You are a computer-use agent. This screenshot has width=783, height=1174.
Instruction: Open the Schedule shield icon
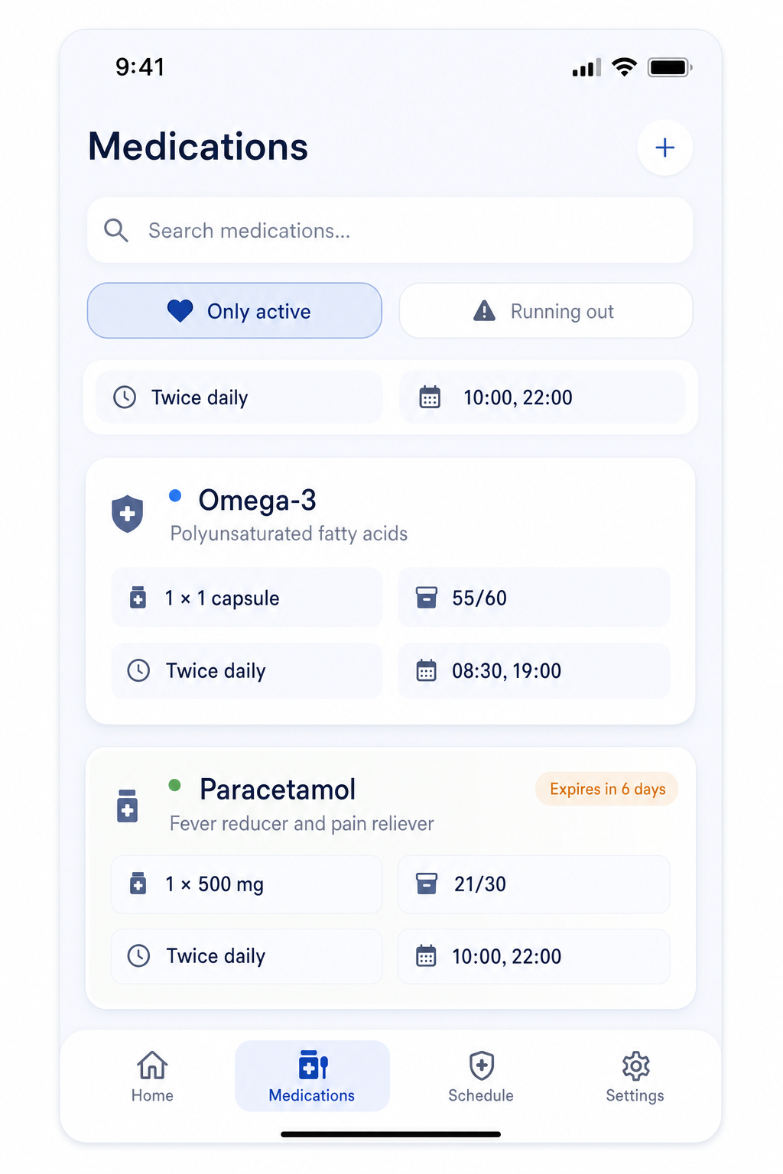(x=481, y=1065)
